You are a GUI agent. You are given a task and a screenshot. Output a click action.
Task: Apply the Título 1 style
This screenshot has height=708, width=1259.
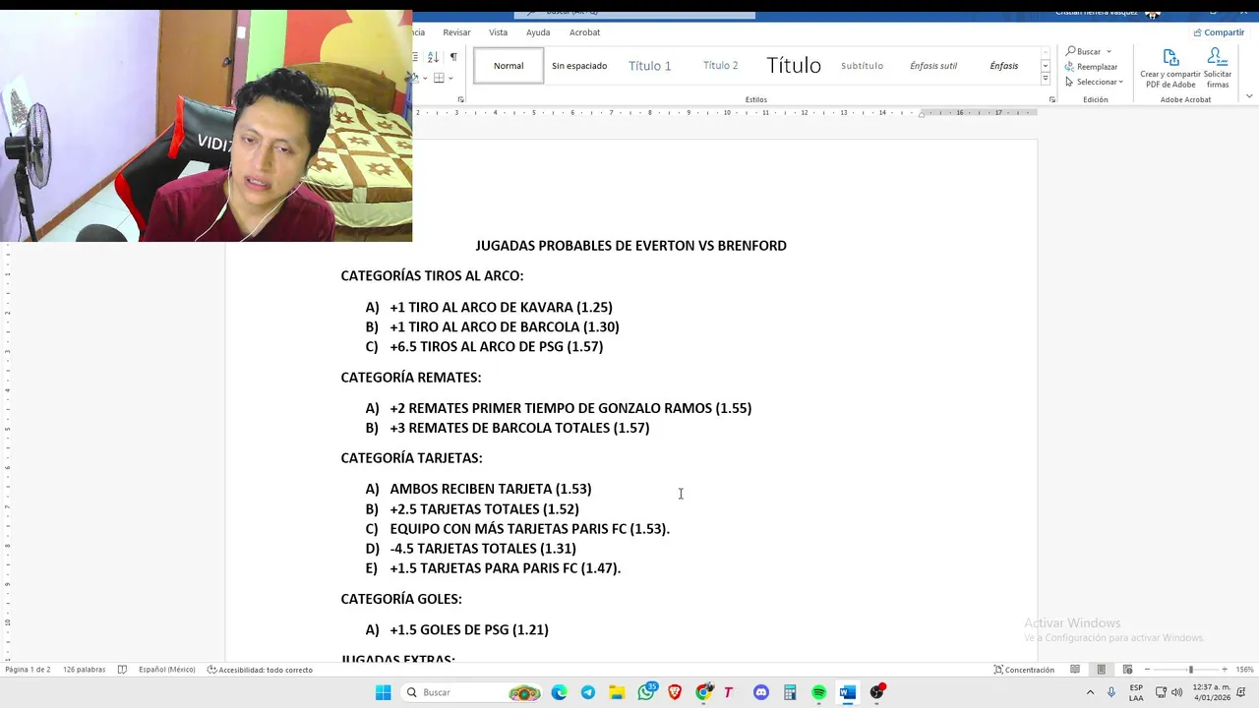click(x=650, y=66)
